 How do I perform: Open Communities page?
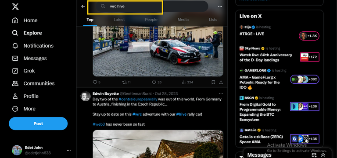tap(33, 83)
